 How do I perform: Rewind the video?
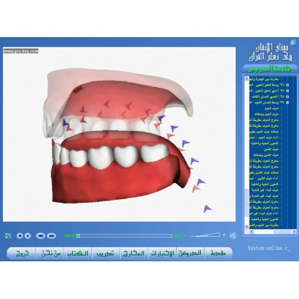point(41,236)
